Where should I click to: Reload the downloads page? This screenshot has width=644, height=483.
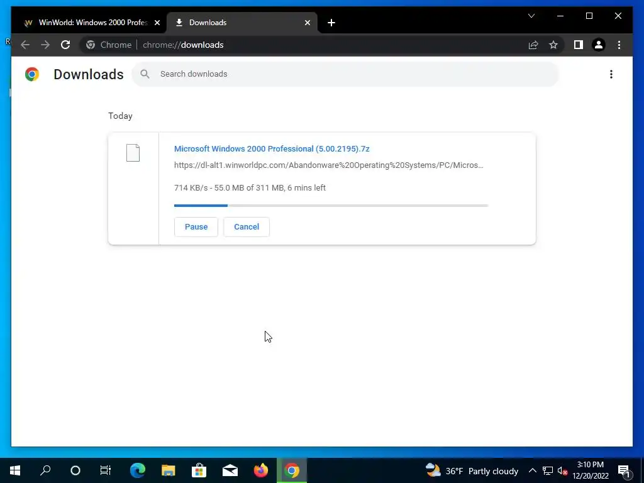(x=65, y=45)
